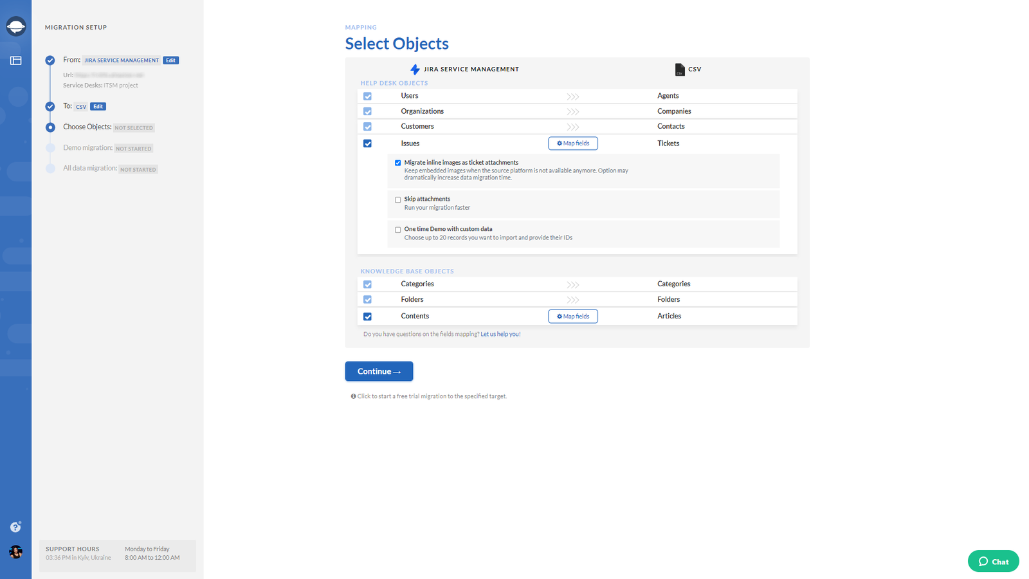
Task: Enable One time Demo with custom data
Action: point(397,230)
